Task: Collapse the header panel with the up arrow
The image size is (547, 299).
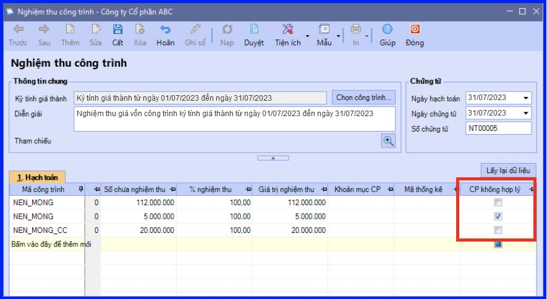Action: (x=273, y=158)
